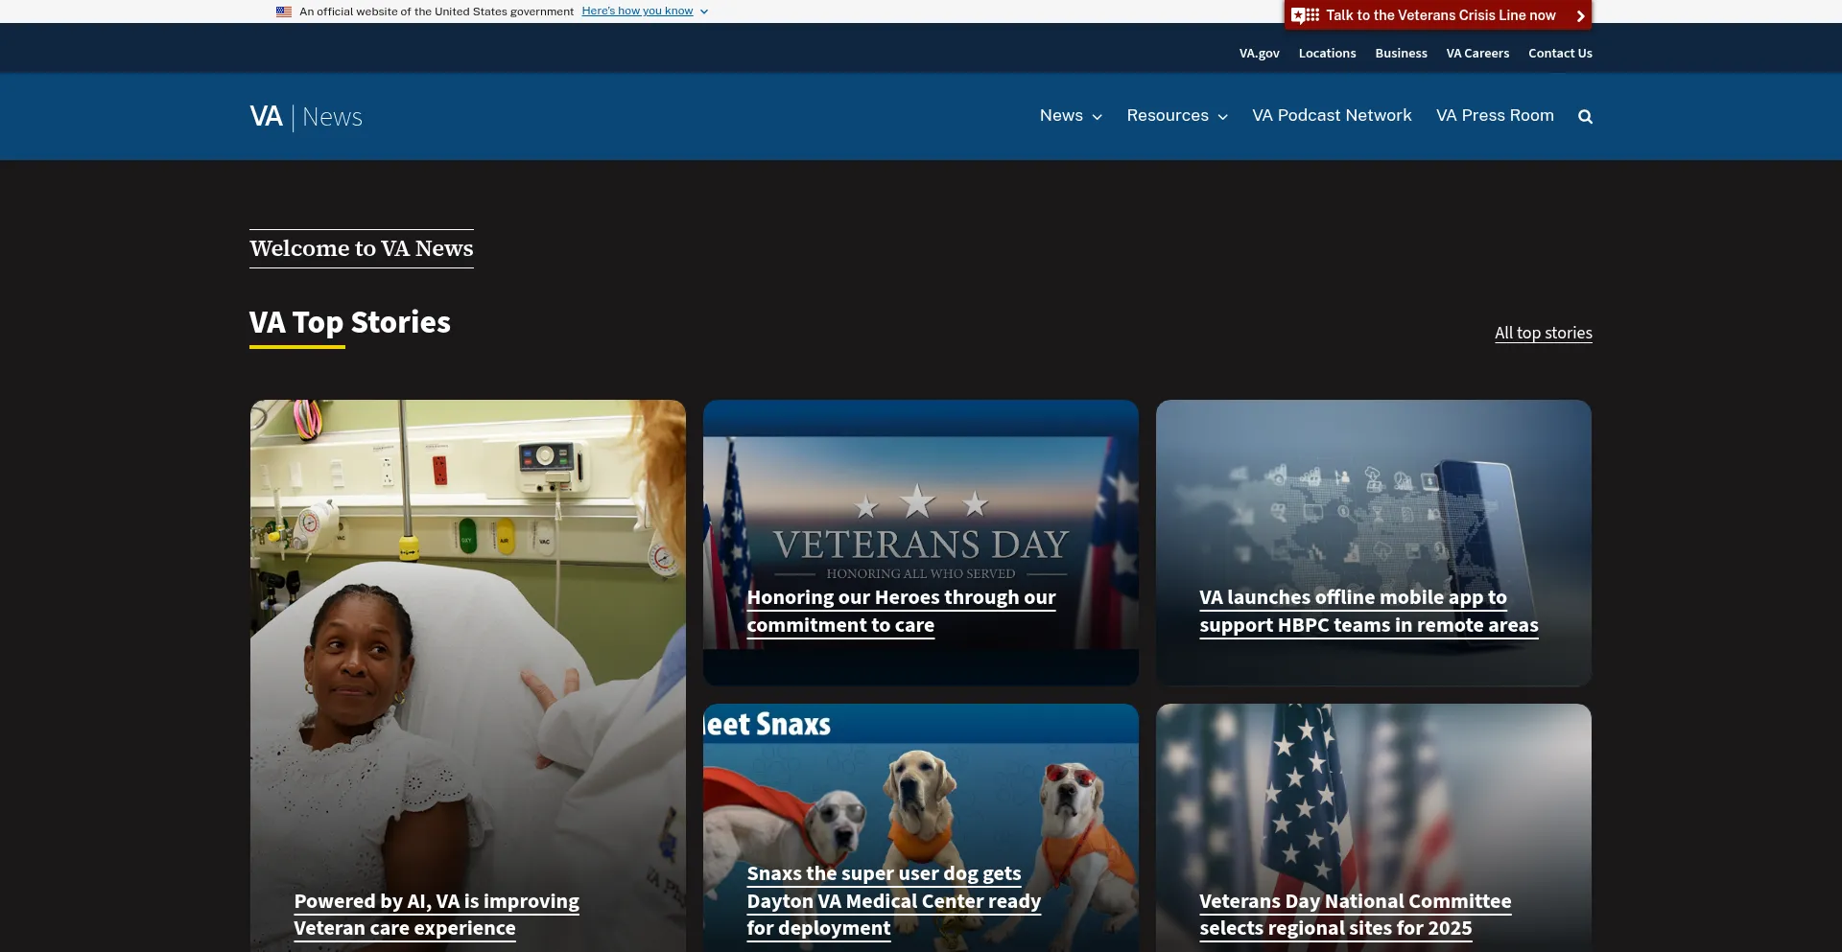
Task: Click the Veterans Crisis Line chat icon
Action: coord(1305,15)
